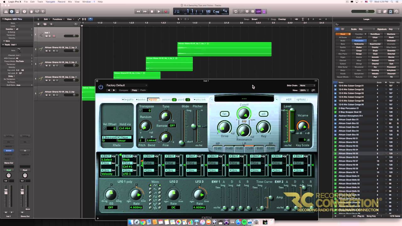Viewport: 402px width, 226px height.
Task: Open the Window menu
Action: point(86,2)
